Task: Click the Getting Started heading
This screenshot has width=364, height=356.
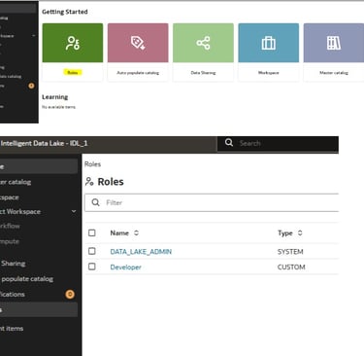Action: 65,12
